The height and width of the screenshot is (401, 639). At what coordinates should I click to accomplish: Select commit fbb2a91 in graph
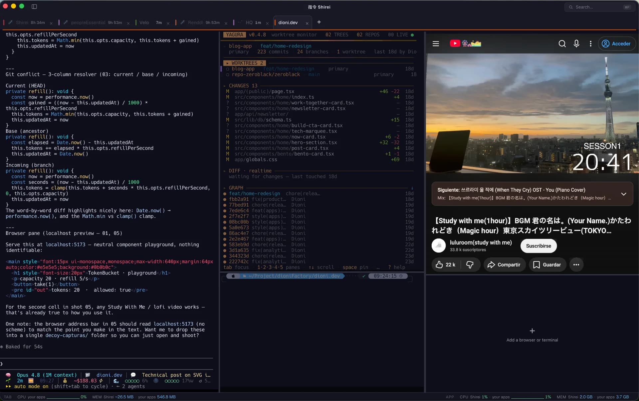click(x=319, y=199)
